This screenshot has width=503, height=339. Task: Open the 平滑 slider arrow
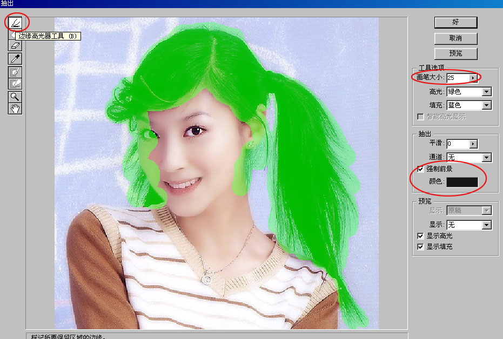473,144
